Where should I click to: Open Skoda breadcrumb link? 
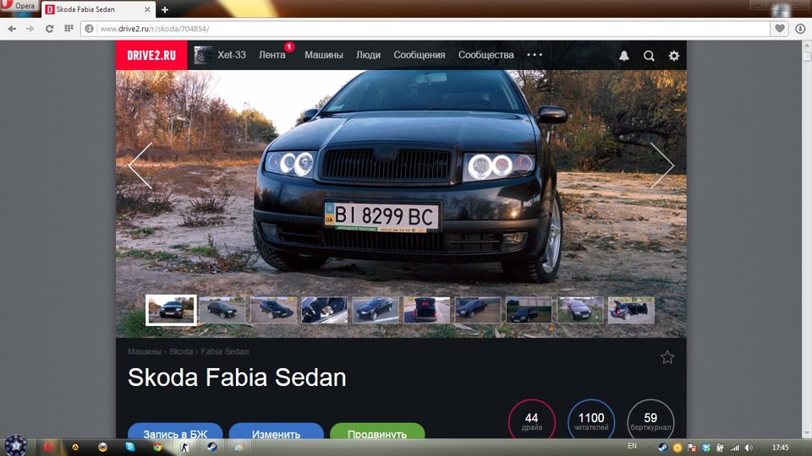coord(181,351)
